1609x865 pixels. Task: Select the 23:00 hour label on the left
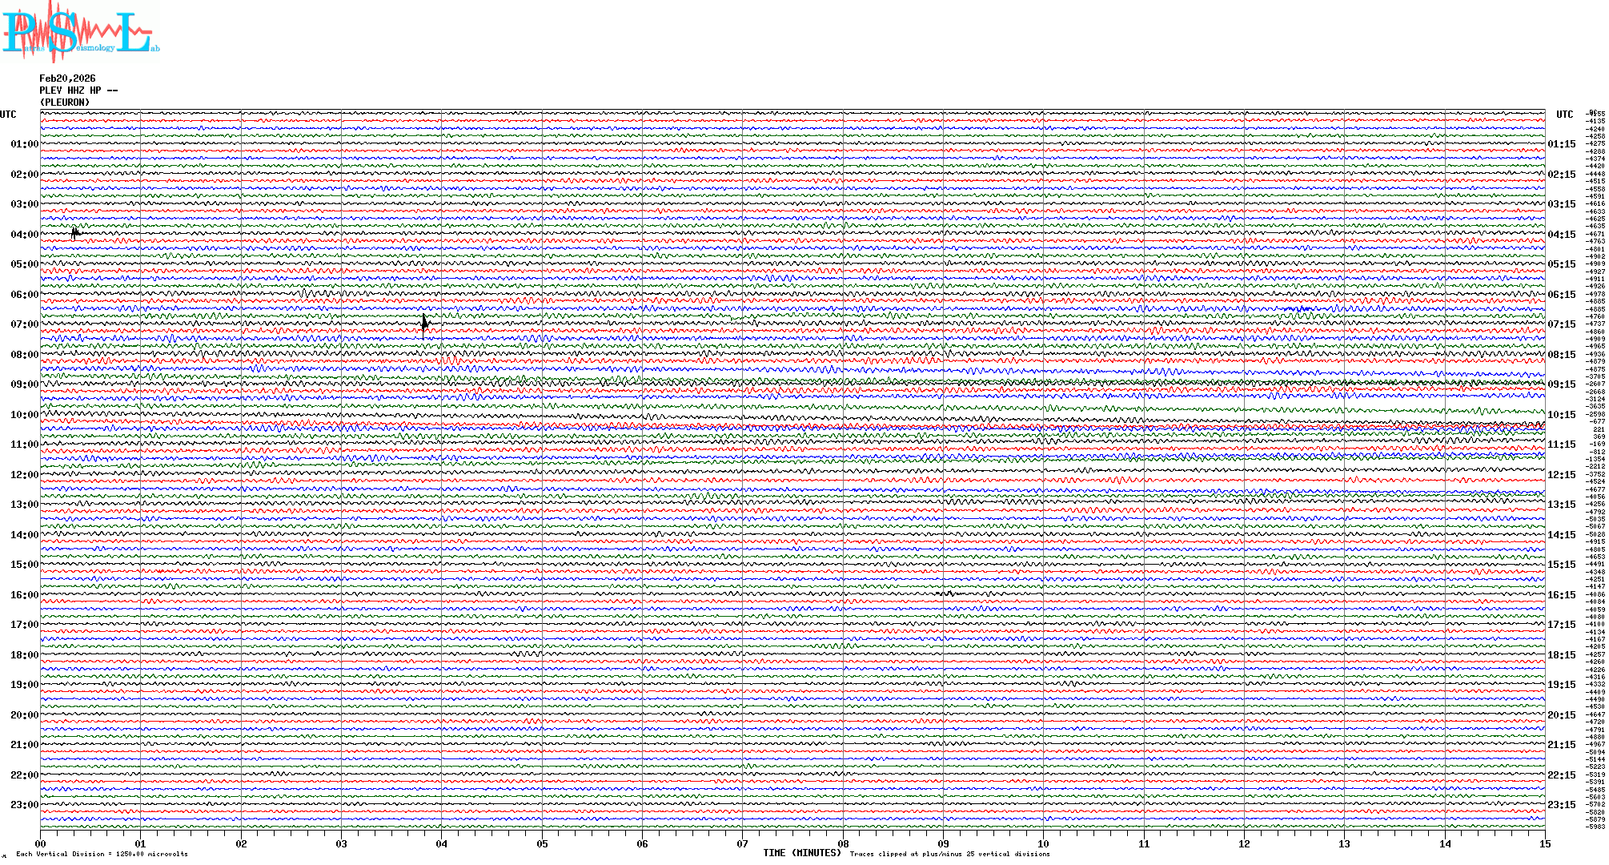click(x=24, y=805)
